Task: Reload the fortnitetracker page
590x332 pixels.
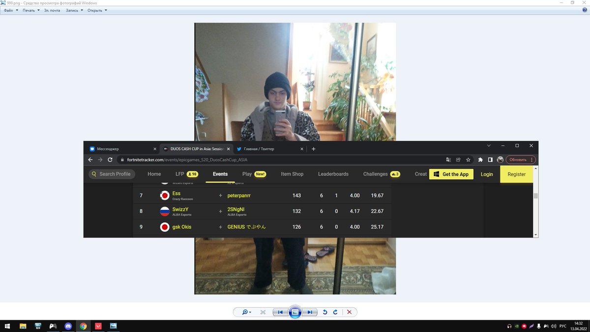Action: [110, 160]
